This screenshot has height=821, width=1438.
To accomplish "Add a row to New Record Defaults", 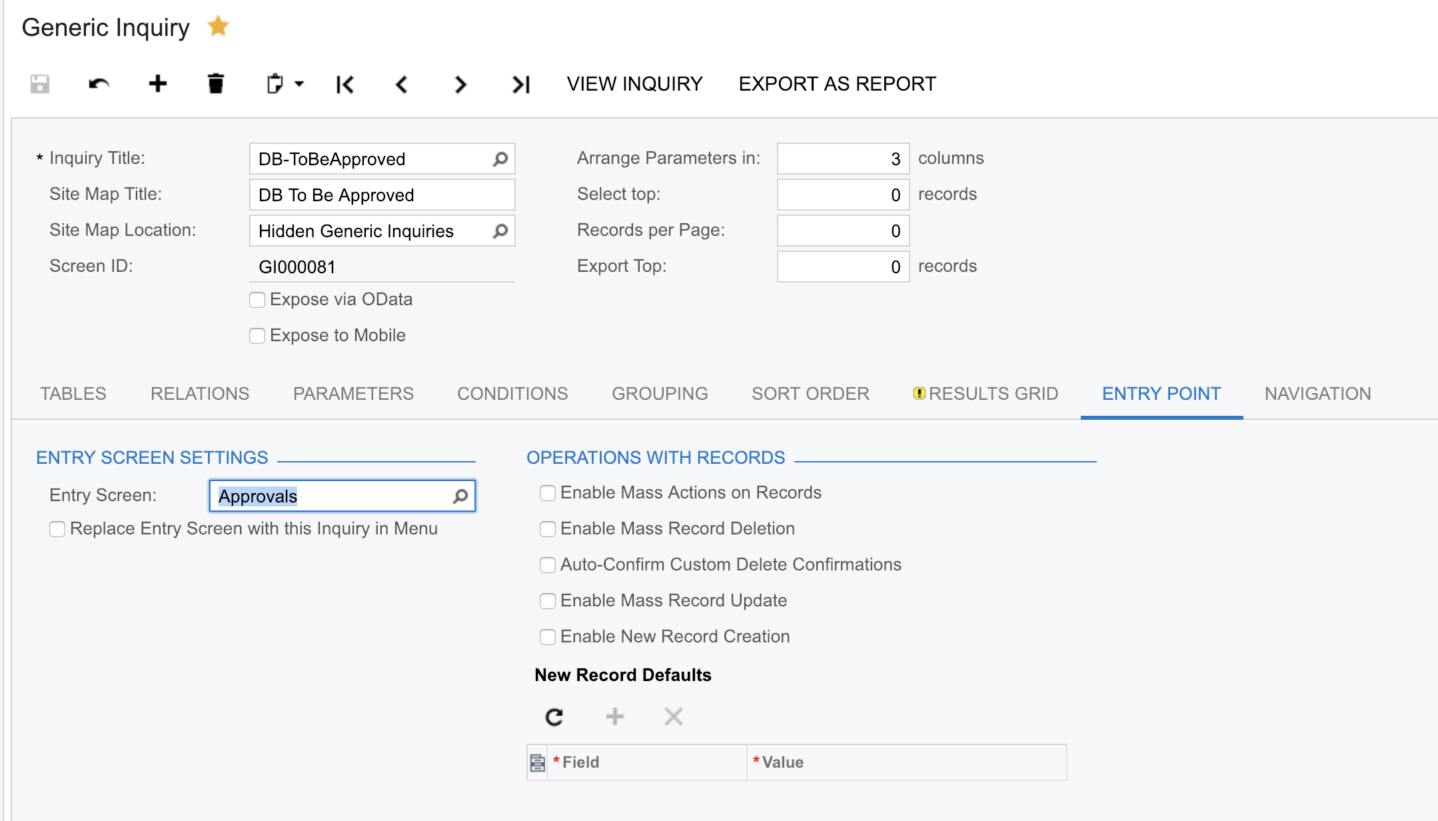I will (x=614, y=716).
